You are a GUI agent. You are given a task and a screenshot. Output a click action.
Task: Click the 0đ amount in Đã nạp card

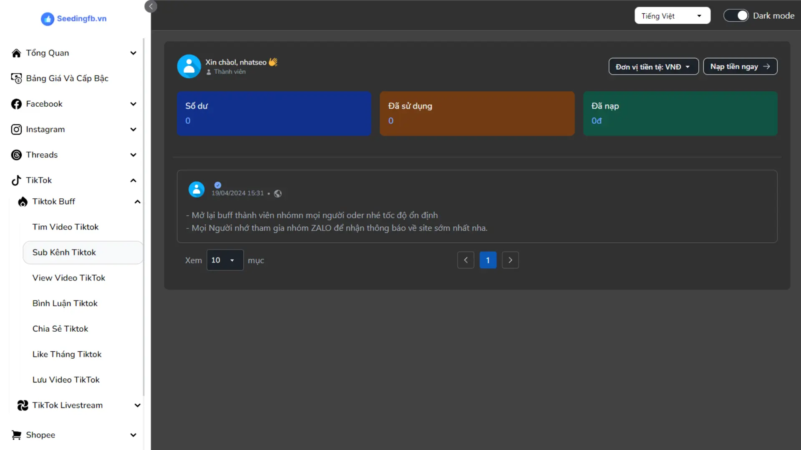[x=596, y=121]
